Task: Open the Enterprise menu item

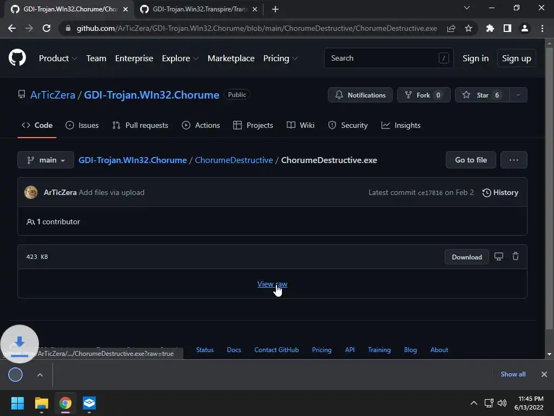Action: coord(134,58)
